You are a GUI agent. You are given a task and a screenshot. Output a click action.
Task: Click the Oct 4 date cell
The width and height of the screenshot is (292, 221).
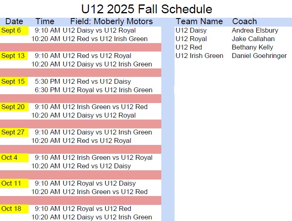tap(10, 157)
